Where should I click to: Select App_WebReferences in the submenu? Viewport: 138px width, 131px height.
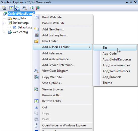116,71
